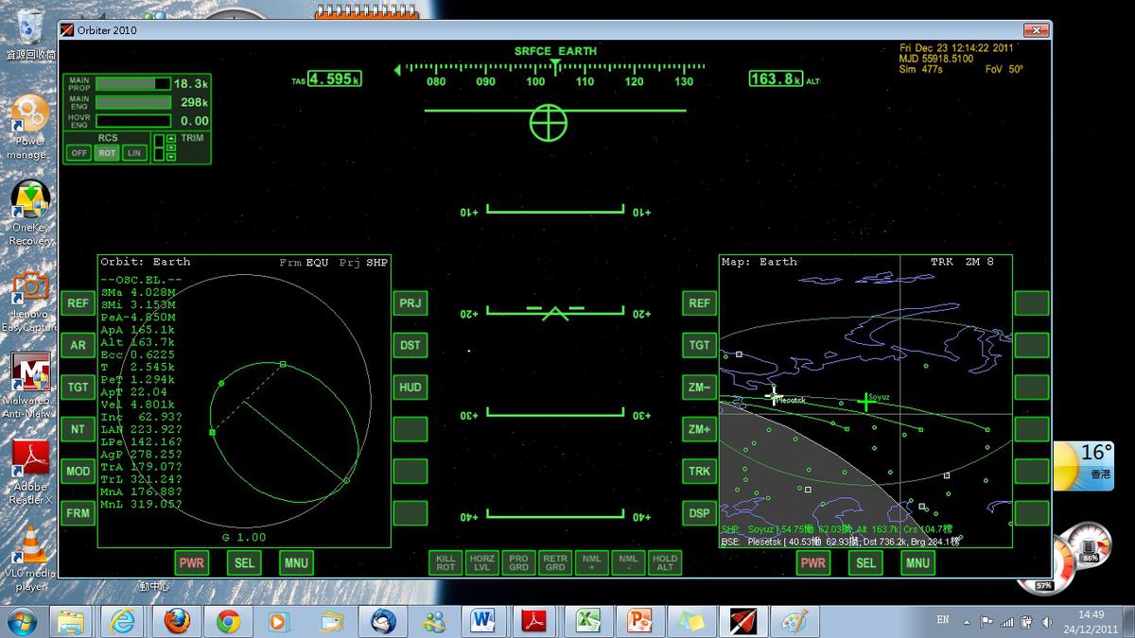This screenshot has height=638, width=1135.
Task: Click SEL under the right Map MFD
Action: pyautogui.click(x=865, y=562)
